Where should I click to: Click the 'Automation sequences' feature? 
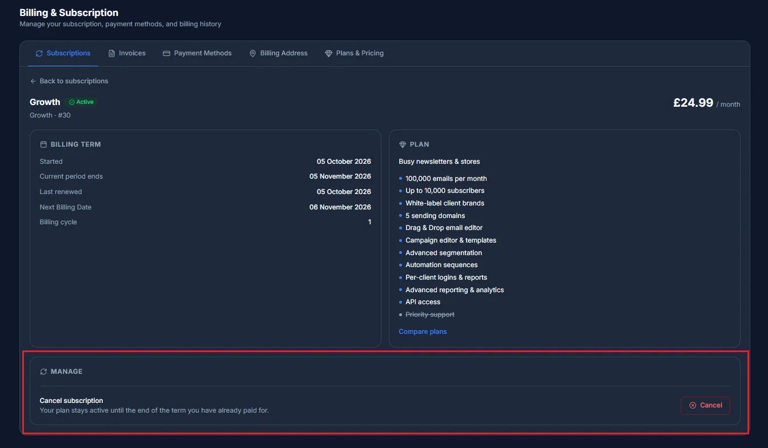441,265
